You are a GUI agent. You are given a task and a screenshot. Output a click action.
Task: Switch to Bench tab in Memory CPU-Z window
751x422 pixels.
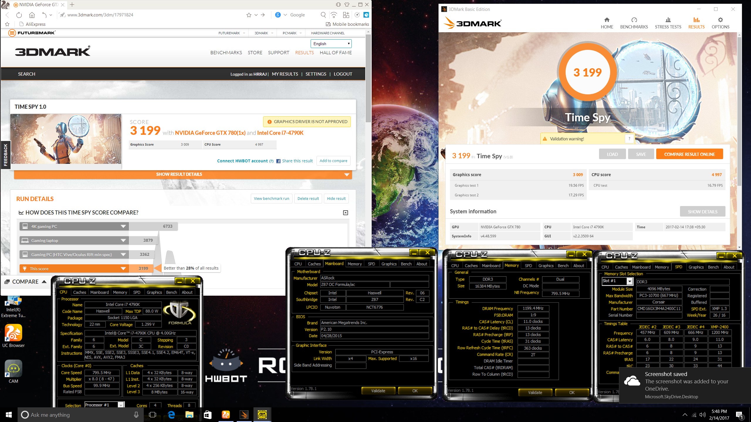tap(563, 266)
